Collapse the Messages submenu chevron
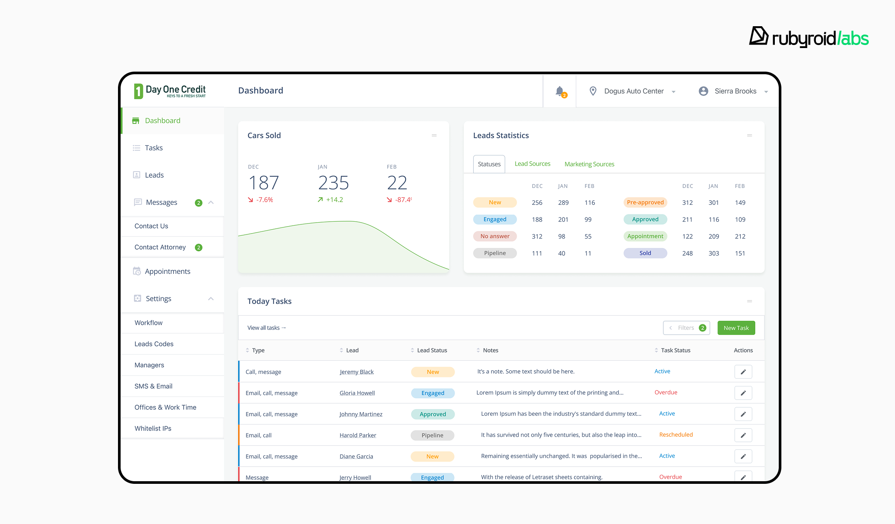The width and height of the screenshot is (895, 524). (x=211, y=203)
